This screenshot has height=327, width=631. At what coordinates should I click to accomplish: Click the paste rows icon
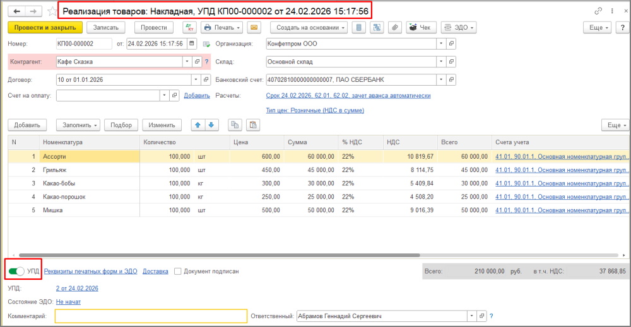click(x=252, y=125)
